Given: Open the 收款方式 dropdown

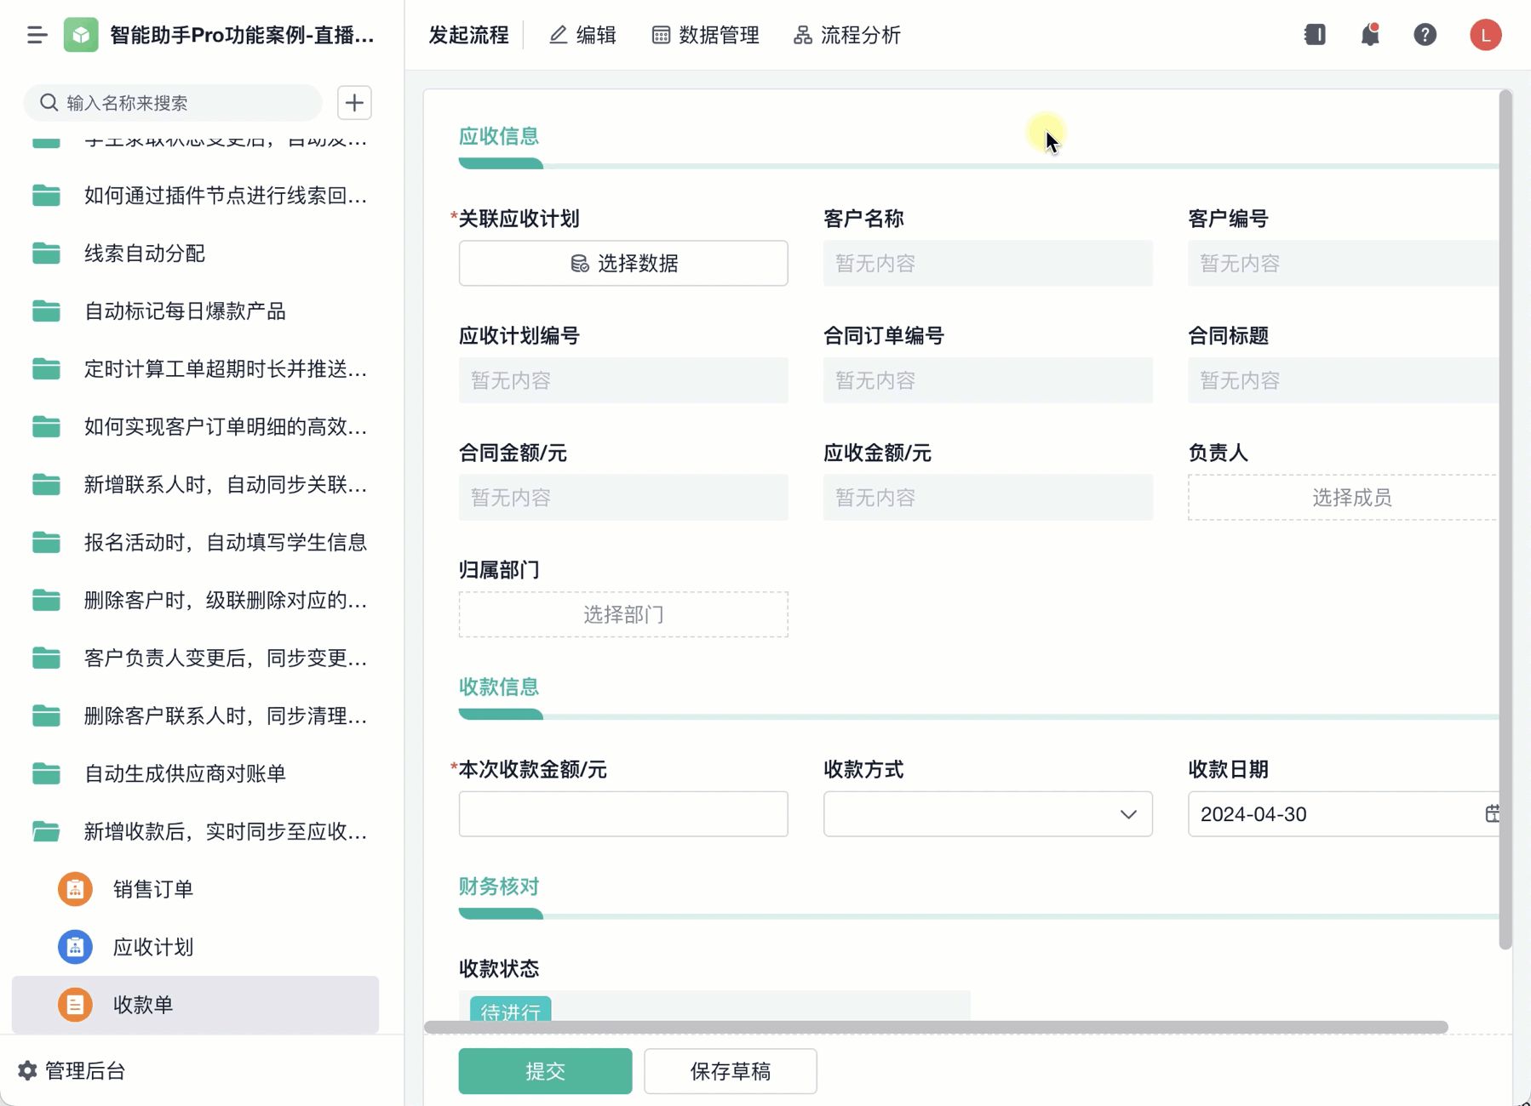Looking at the screenshot, I should [x=988, y=814].
